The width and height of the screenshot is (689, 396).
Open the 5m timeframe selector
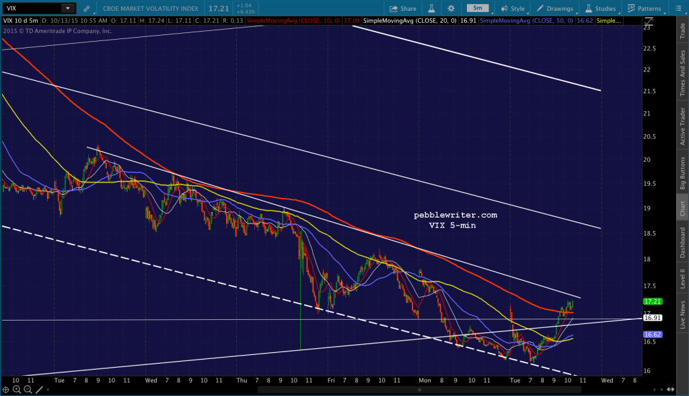(x=478, y=8)
